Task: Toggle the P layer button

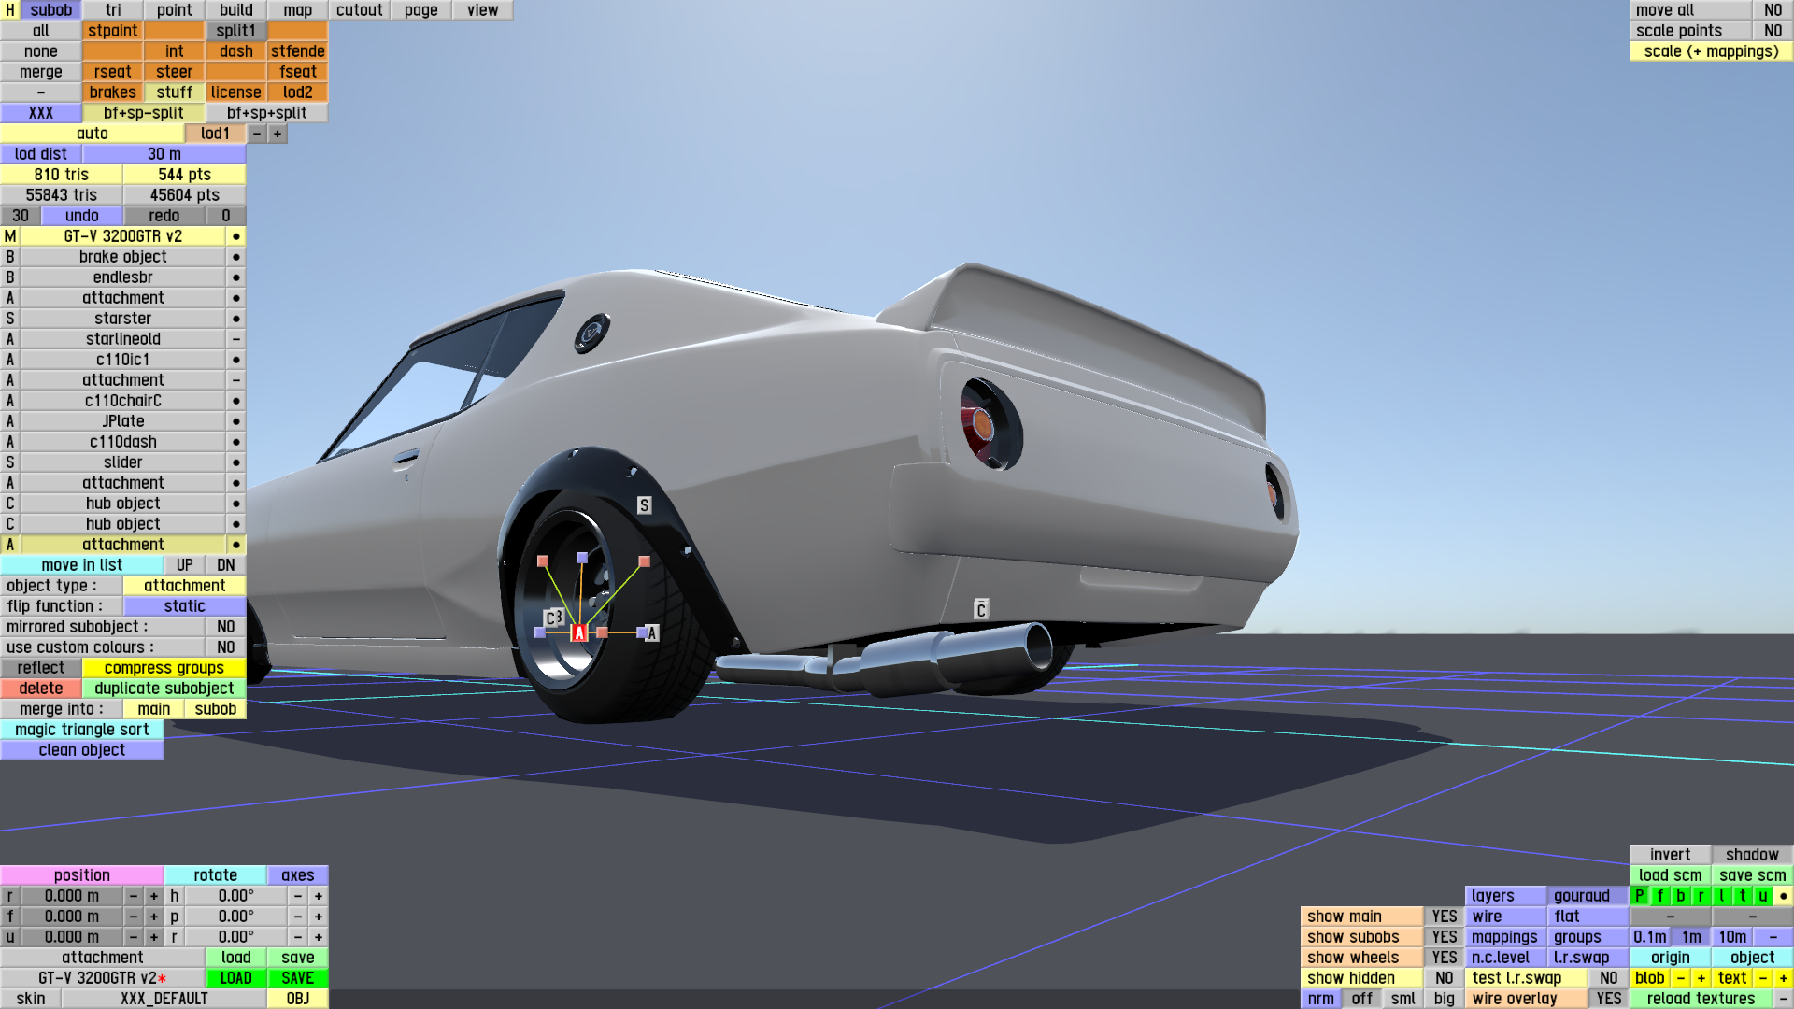Action: click(x=1639, y=896)
